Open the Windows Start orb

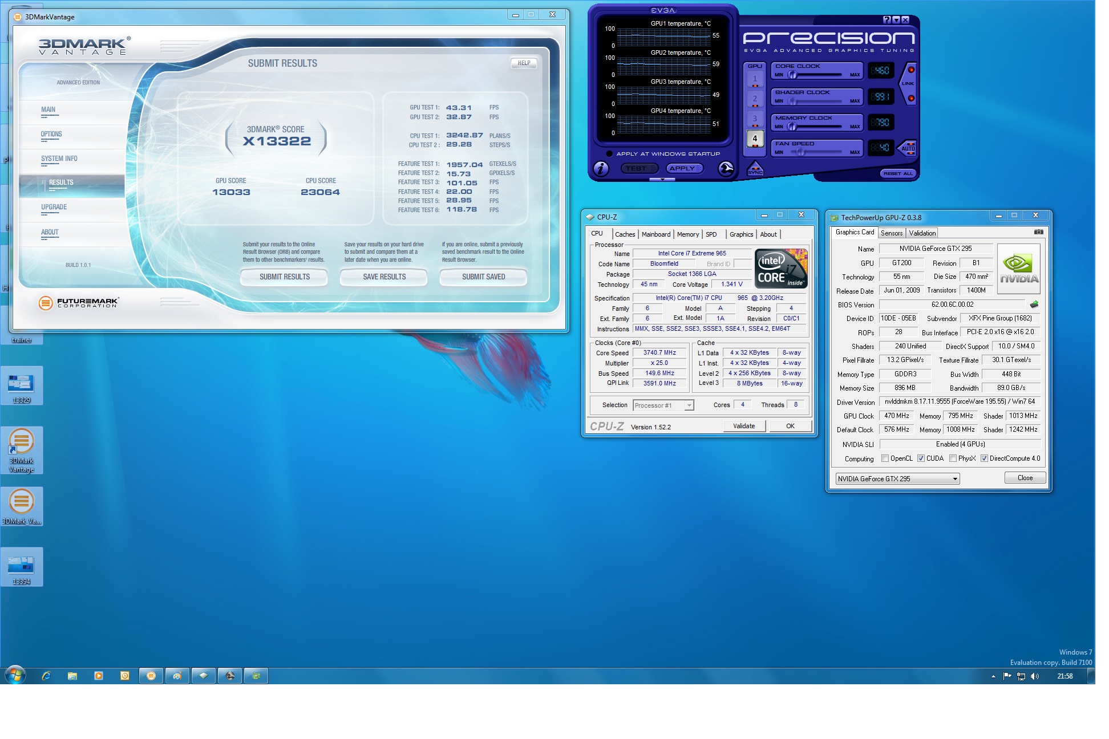(15, 676)
